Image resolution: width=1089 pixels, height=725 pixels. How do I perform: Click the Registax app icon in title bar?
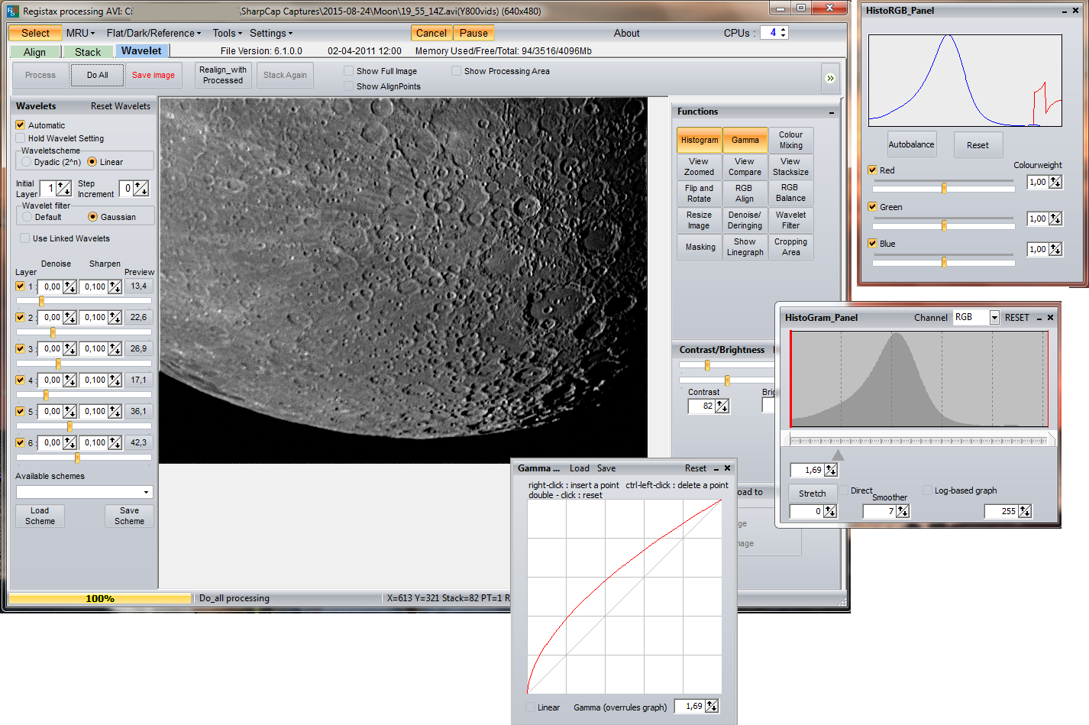point(13,11)
